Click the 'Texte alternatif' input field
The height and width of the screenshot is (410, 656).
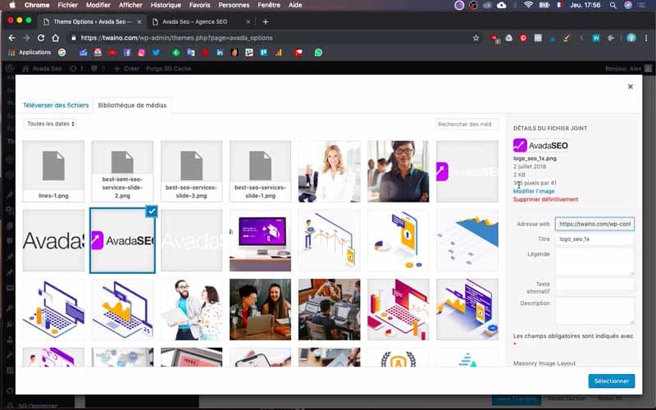(x=594, y=285)
